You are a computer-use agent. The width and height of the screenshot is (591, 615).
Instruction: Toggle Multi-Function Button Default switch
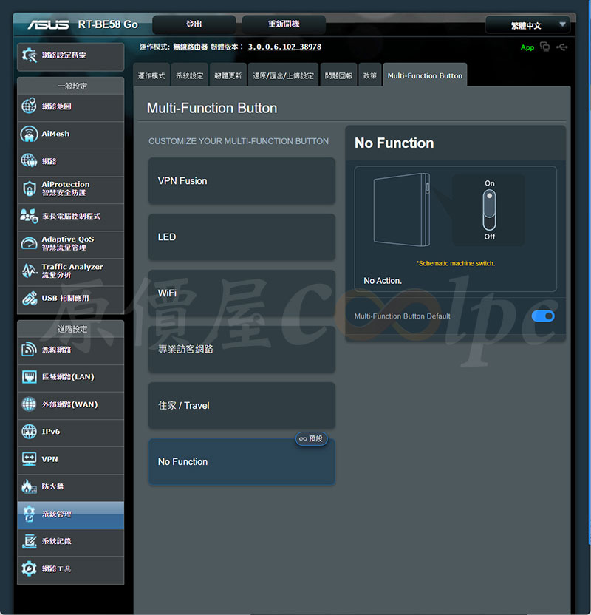[542, 316]
